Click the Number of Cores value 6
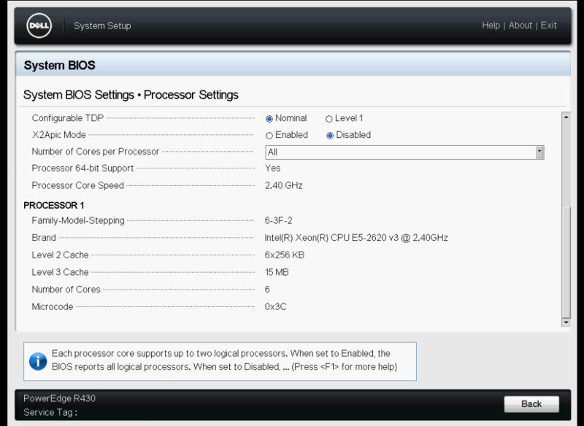Screen dimensions: 584x426 pos(267,289)
